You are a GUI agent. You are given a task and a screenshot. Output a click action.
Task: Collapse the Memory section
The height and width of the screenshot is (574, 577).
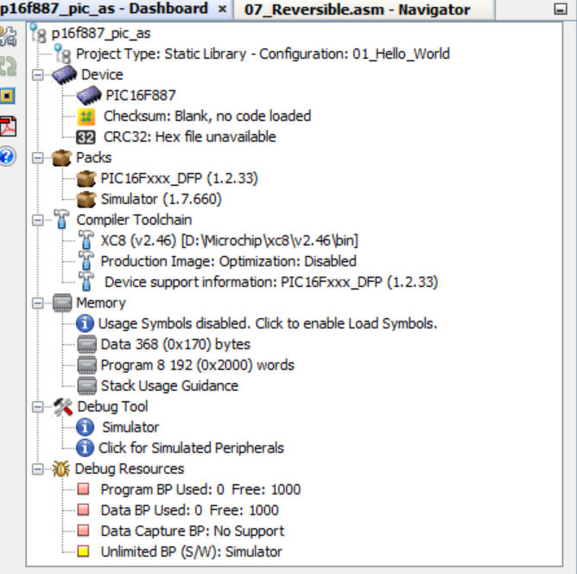37,303
